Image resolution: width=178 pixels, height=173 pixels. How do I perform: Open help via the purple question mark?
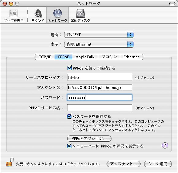[x=165, y=145]
